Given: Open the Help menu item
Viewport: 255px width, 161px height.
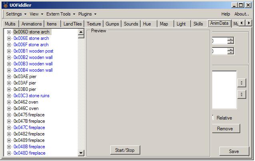Looking at the screenshot, I should click(x=225, y=14).
